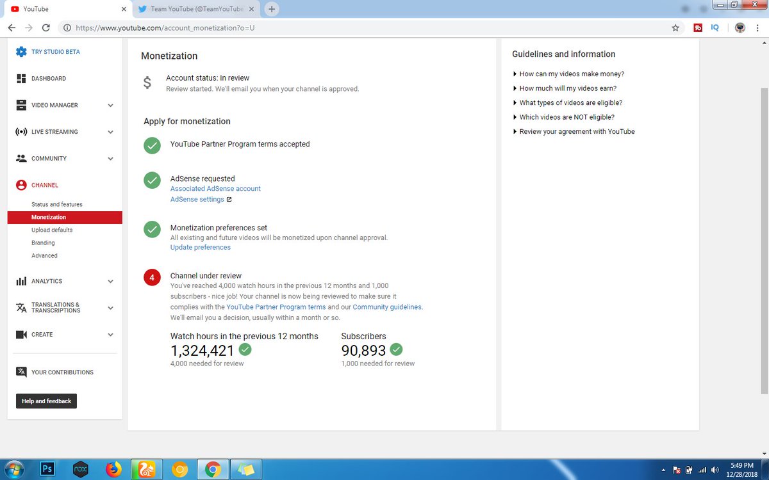769x480 pixels.
Task: Open AdSense settings link
Action: pos(197,200)
